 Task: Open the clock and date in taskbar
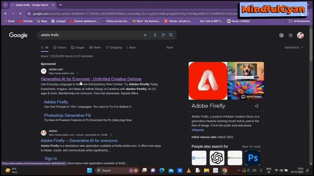297,171
